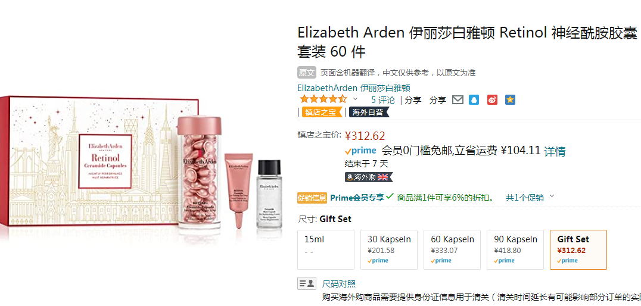641x306 pixels.
Task: Open the 尺码对照 size guide link
Action: tap(339, 283)
